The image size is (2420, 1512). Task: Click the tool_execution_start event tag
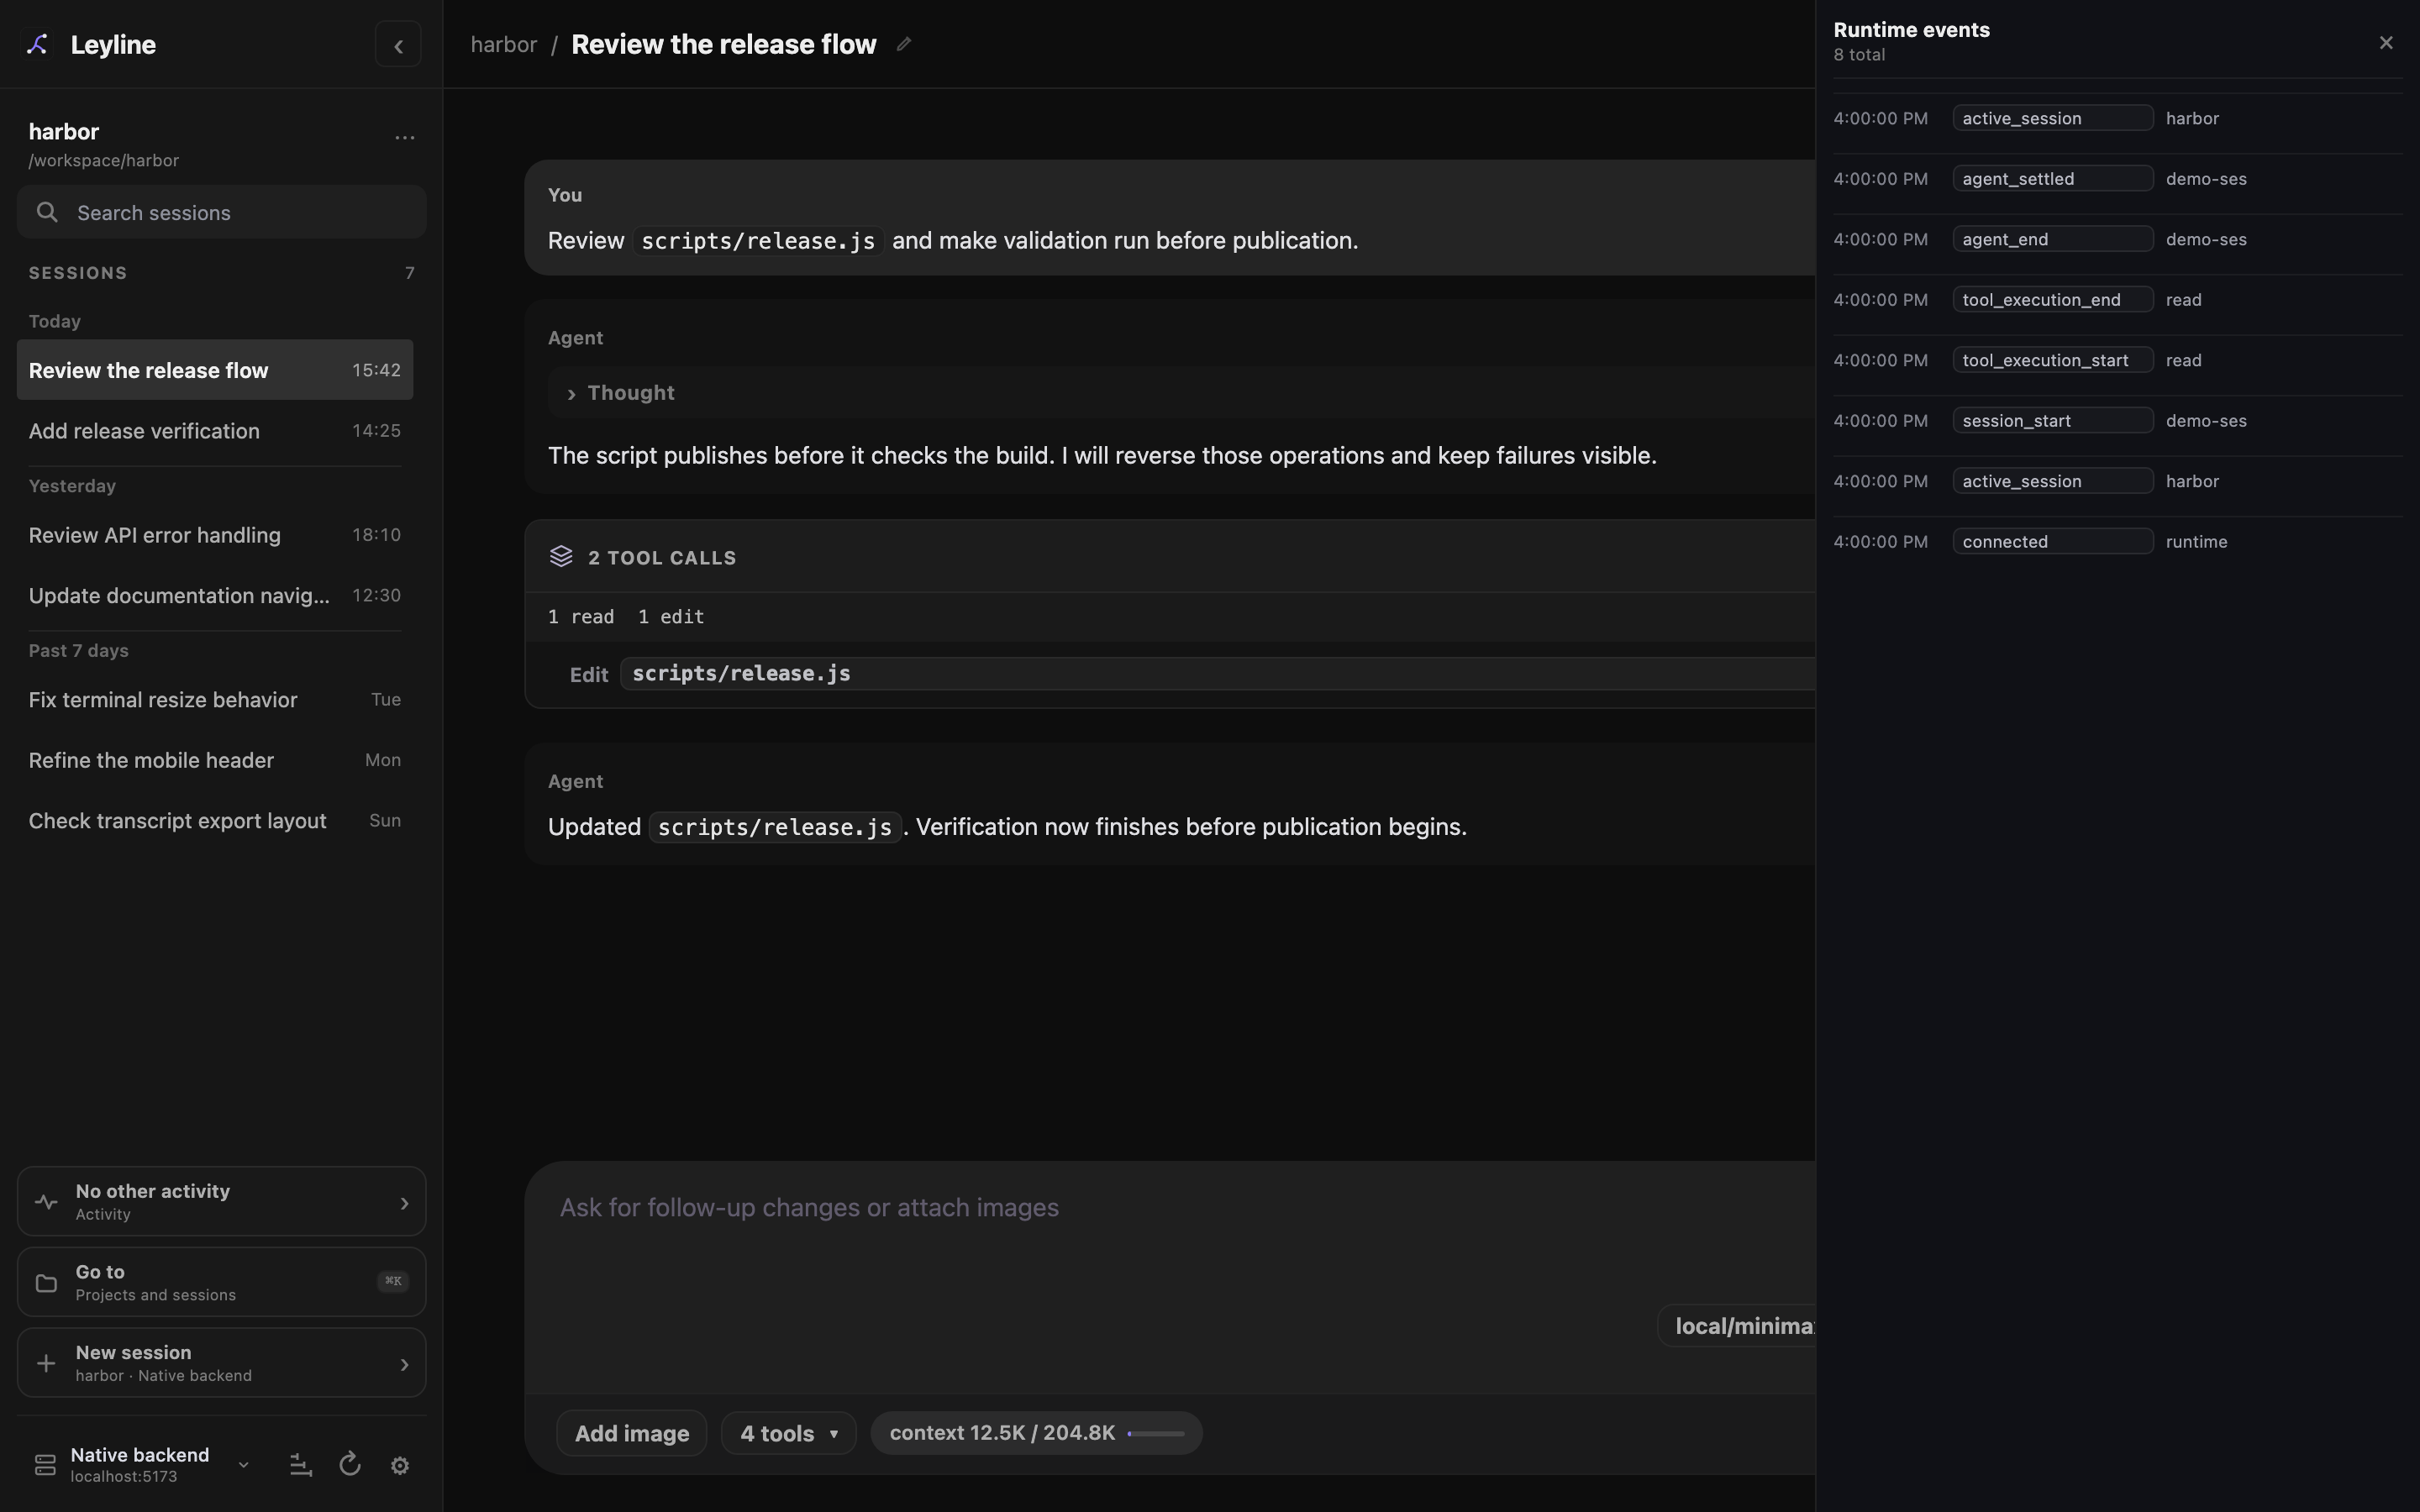coord(2053,360)
